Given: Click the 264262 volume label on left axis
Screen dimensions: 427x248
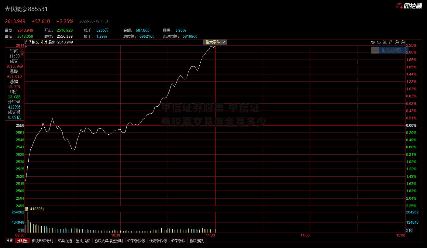Looking at the screenshot, I should click(18, 212).
